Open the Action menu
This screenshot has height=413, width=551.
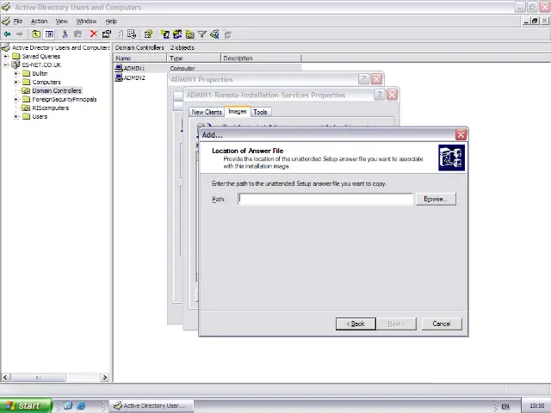point(39,21)
